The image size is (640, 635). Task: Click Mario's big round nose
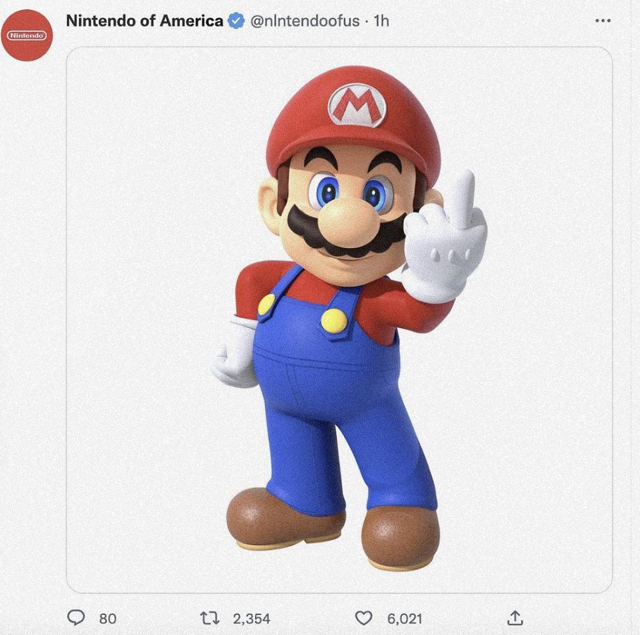(x=348, y=219)
